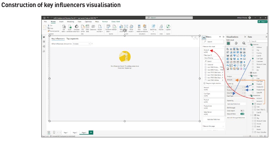
Task: Tick the Address field checkbox
Action: click(253, 47)
